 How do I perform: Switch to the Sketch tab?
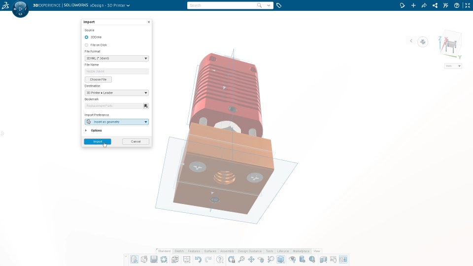point(179,251)
